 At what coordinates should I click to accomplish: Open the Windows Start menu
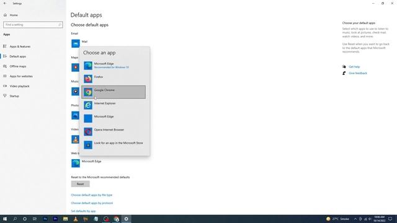coord(5,219)
